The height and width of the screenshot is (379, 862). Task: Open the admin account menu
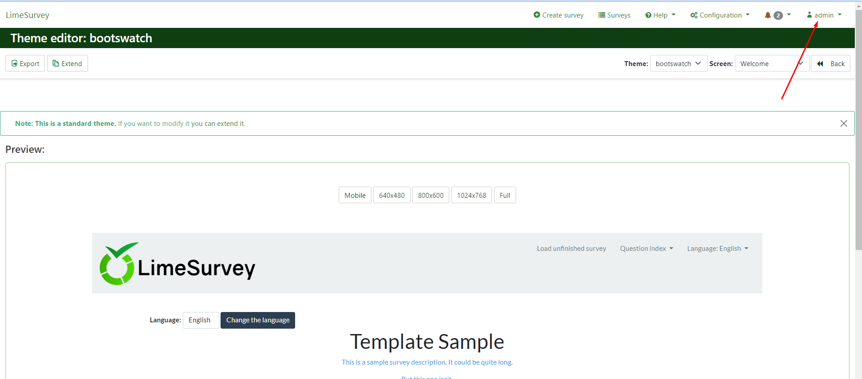tap(824, 15)
